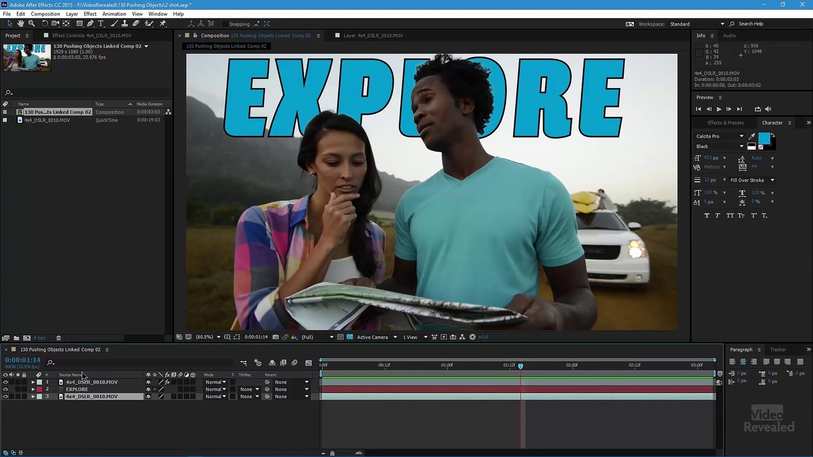Image resolution: width=813 pixels, height=457 pixels.
Task: Select the Roto Brush tool
Action: pos(149,23)
